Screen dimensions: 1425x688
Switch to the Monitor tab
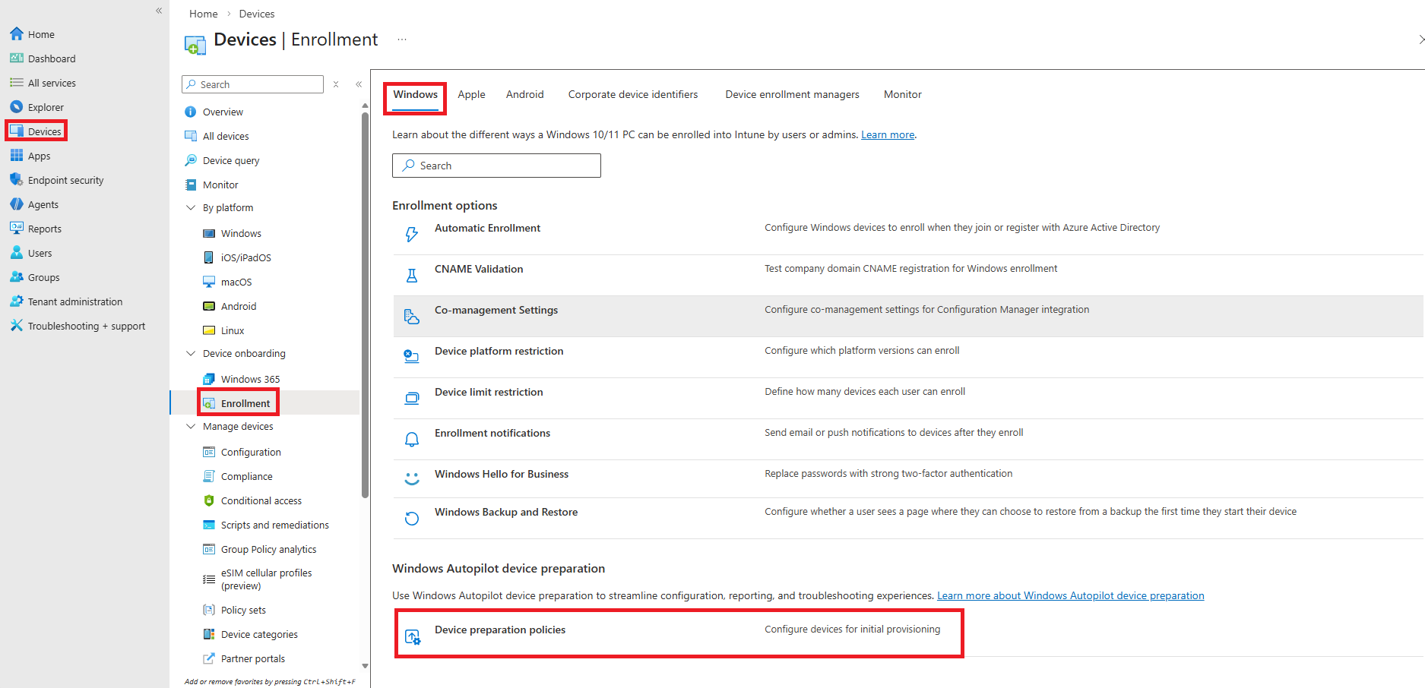point(903,94)
